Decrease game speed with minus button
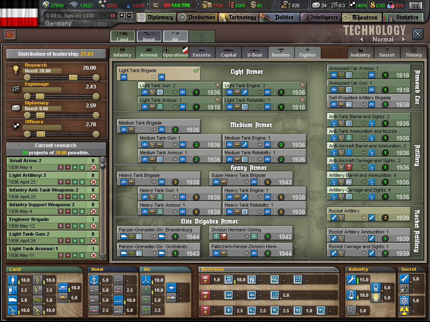This screenshot has height=322, width=430. [129, 16]
